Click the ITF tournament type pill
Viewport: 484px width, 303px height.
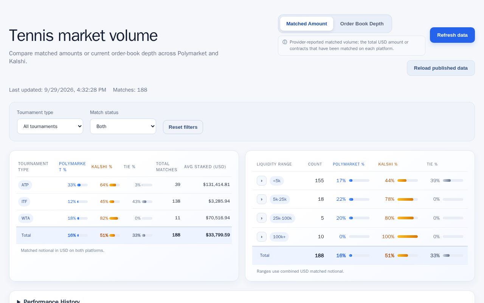24,202
